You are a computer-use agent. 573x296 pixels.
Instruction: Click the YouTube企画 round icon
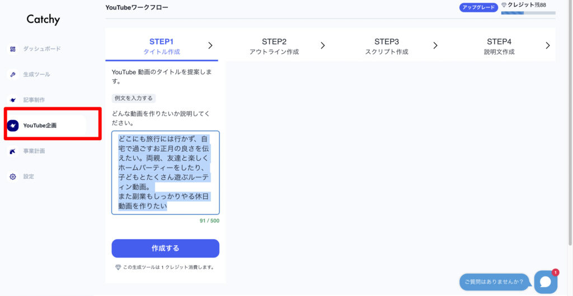click(x=13, y=126)
